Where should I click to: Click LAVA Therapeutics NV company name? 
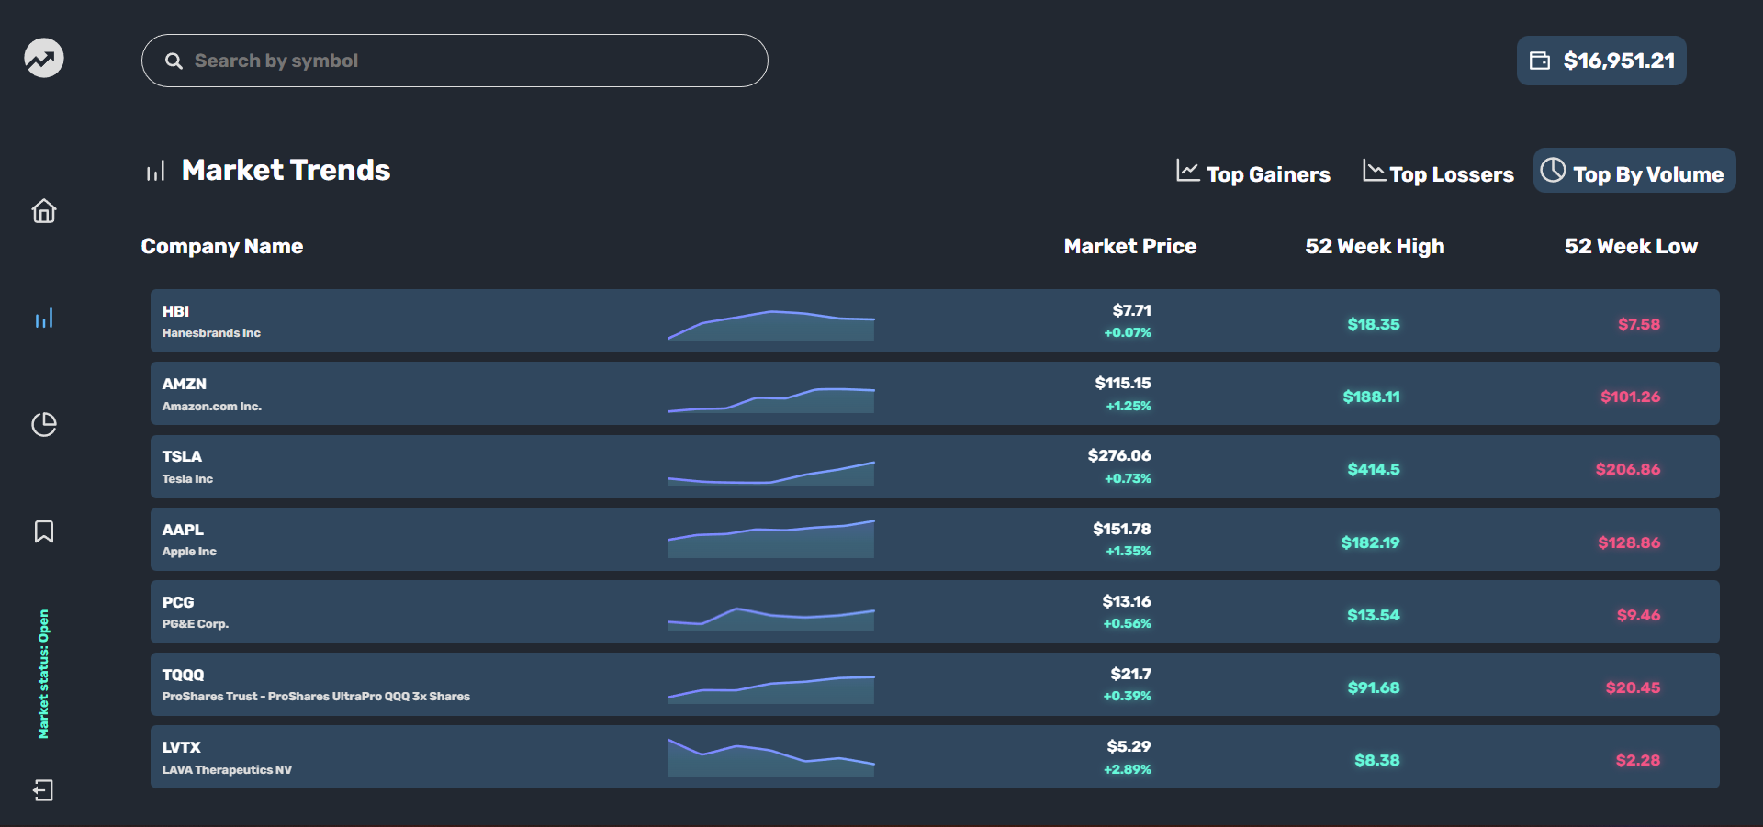coord(227,769)
